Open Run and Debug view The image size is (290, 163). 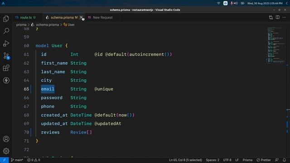(x=6, y=43)
